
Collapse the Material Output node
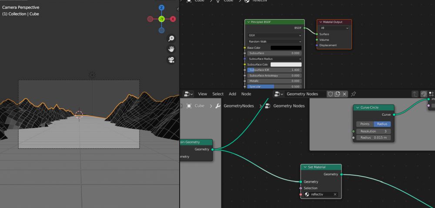coord(321,22)
